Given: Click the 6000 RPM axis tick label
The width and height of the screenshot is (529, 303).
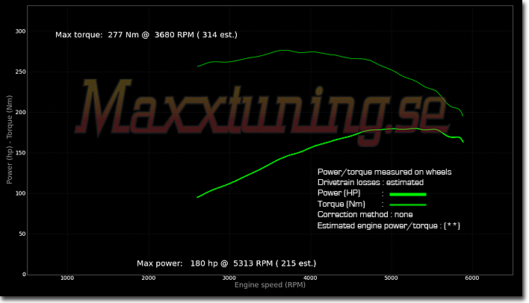Looking at the screenshot, I should [472, 278].
